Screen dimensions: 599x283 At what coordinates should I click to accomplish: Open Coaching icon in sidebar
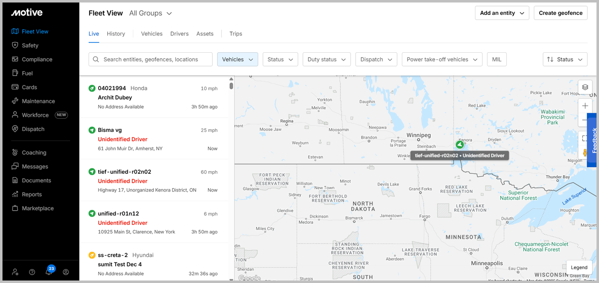click(x=15, y=152)
